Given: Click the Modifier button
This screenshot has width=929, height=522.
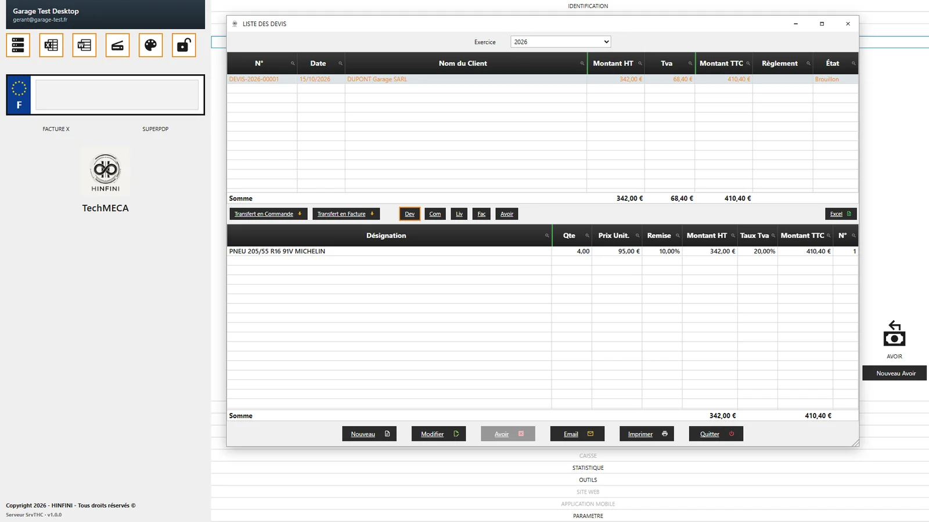Looking at the screenshot, I should click(438, 434).
